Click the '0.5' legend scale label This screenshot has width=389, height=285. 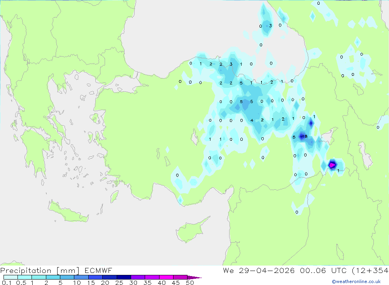[21, 283]
